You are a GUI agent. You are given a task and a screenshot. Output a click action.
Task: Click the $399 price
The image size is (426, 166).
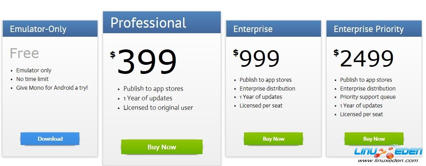(x=144, y=62)
